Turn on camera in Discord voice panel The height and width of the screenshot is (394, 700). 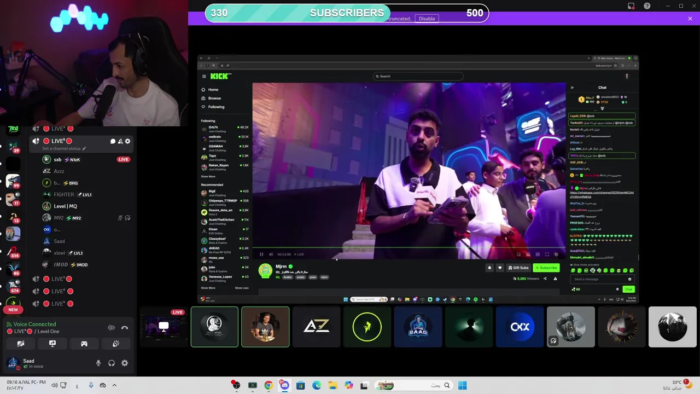coord(21,344)
